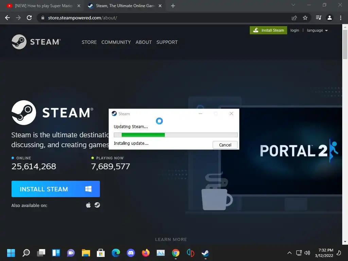The width and height of the screenshot is (348, 261).
Task: Open Microsoft Store from the taskbar
Action: (101, 253)
